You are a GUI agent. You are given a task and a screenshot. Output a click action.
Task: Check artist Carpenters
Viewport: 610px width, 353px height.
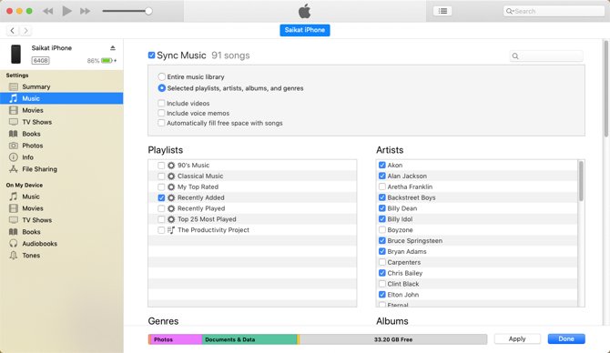pyautogui.click(x=382, y=262)
